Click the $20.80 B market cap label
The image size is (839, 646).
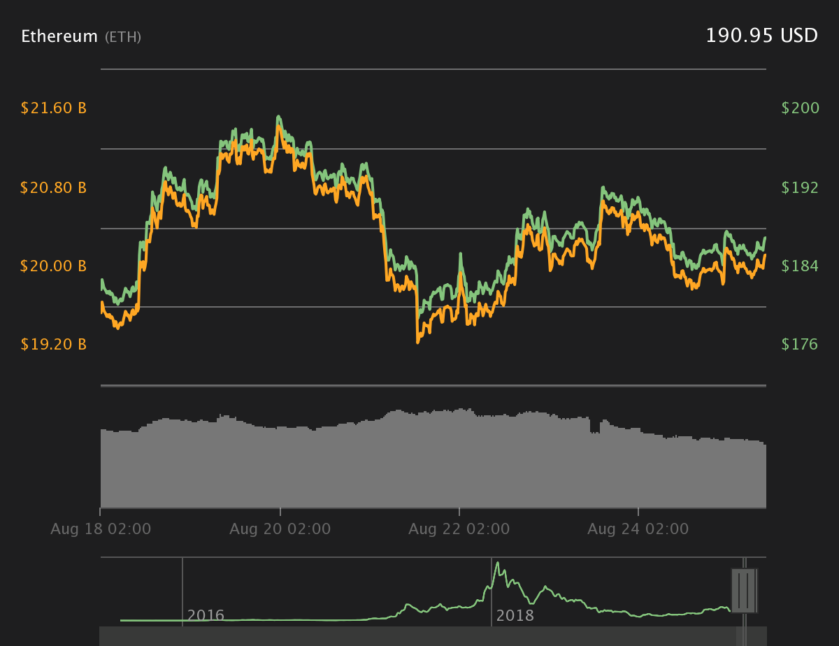click(54, 187)
